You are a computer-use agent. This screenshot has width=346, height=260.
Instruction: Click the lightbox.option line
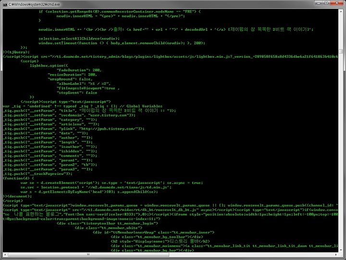(49, 65)
